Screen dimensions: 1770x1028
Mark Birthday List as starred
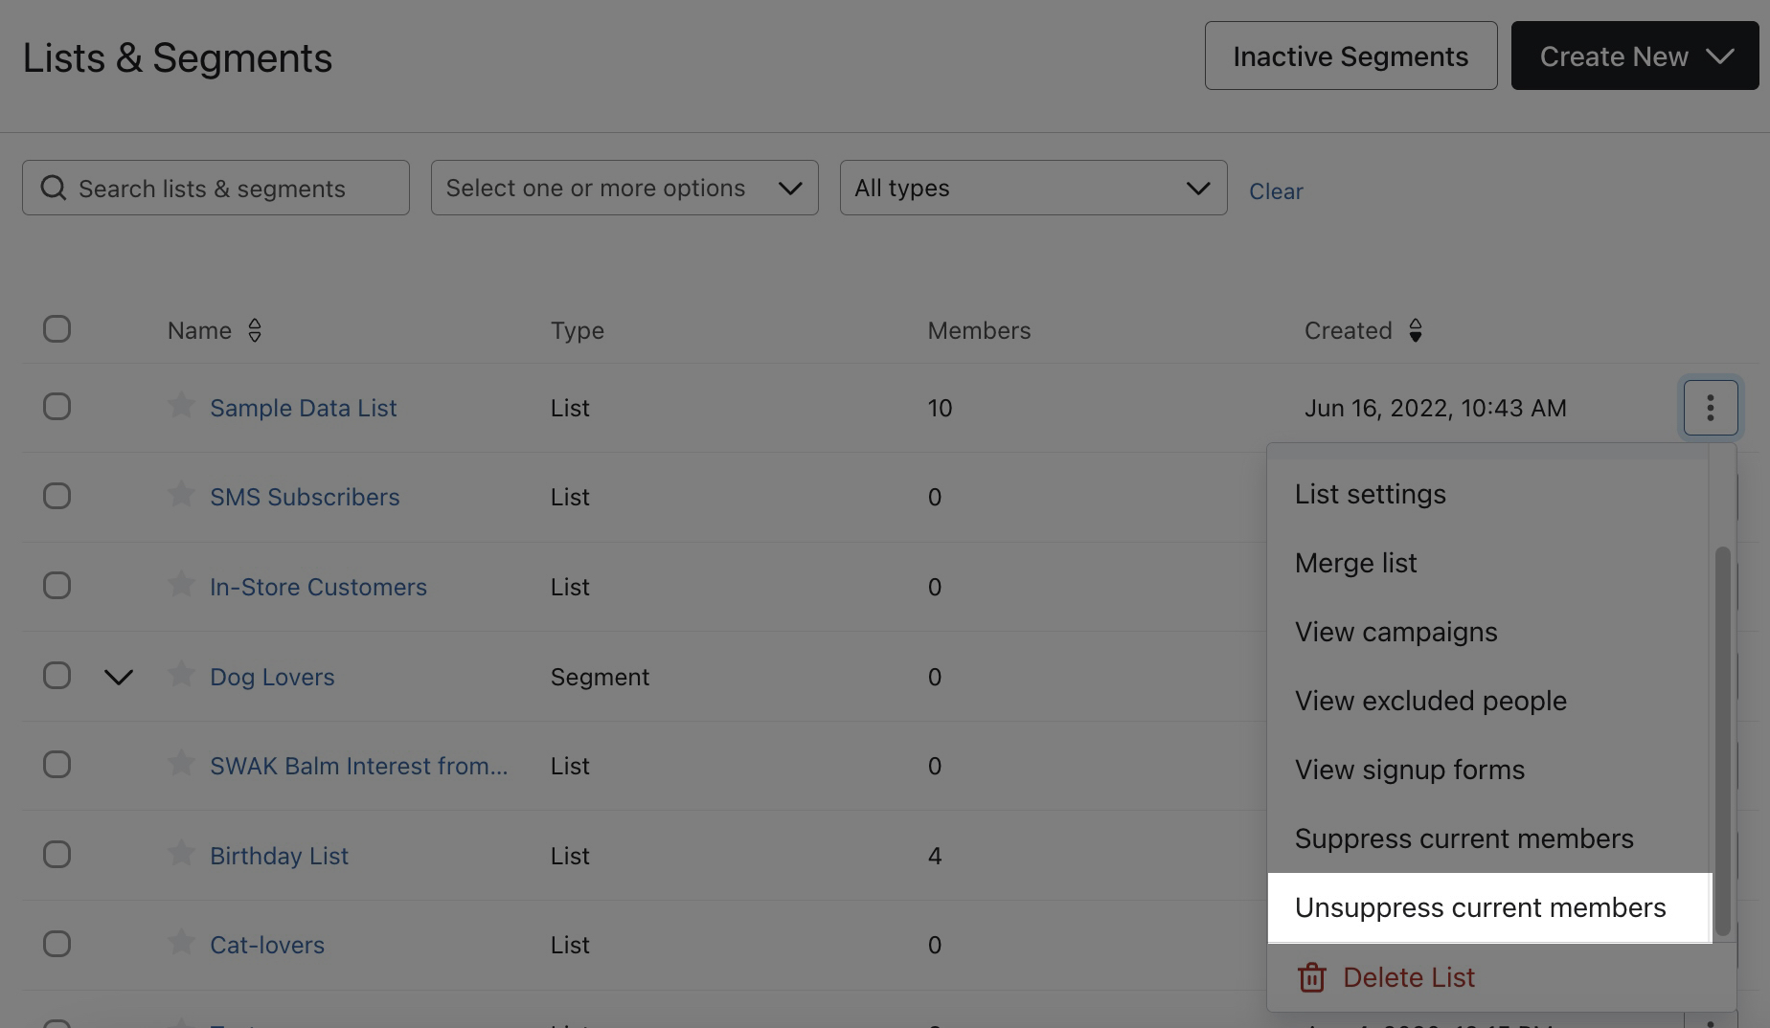180,854
